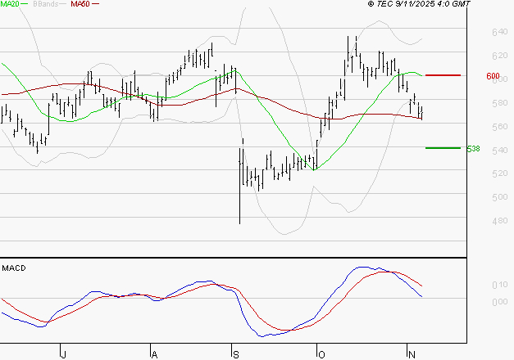Click the green support line at 538
Image resolution: width=514 pixels, height=360 pixels.
click(443, 148)
